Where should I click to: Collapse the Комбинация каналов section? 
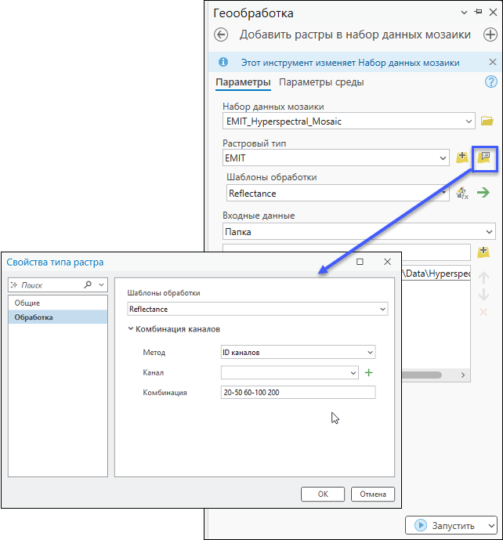(x=131, y=330)
